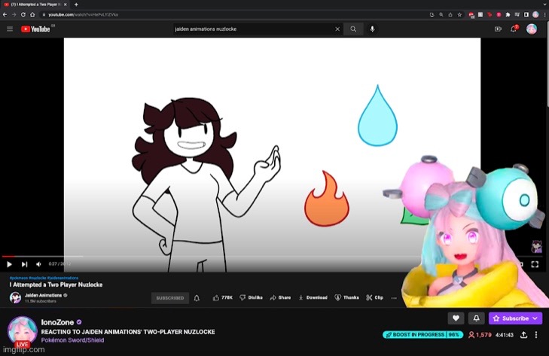
Task: Open the media controls playlist icon
Action: point(517,15)
